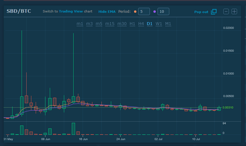Toggle Hide EMA overlay

coord(107,11)
